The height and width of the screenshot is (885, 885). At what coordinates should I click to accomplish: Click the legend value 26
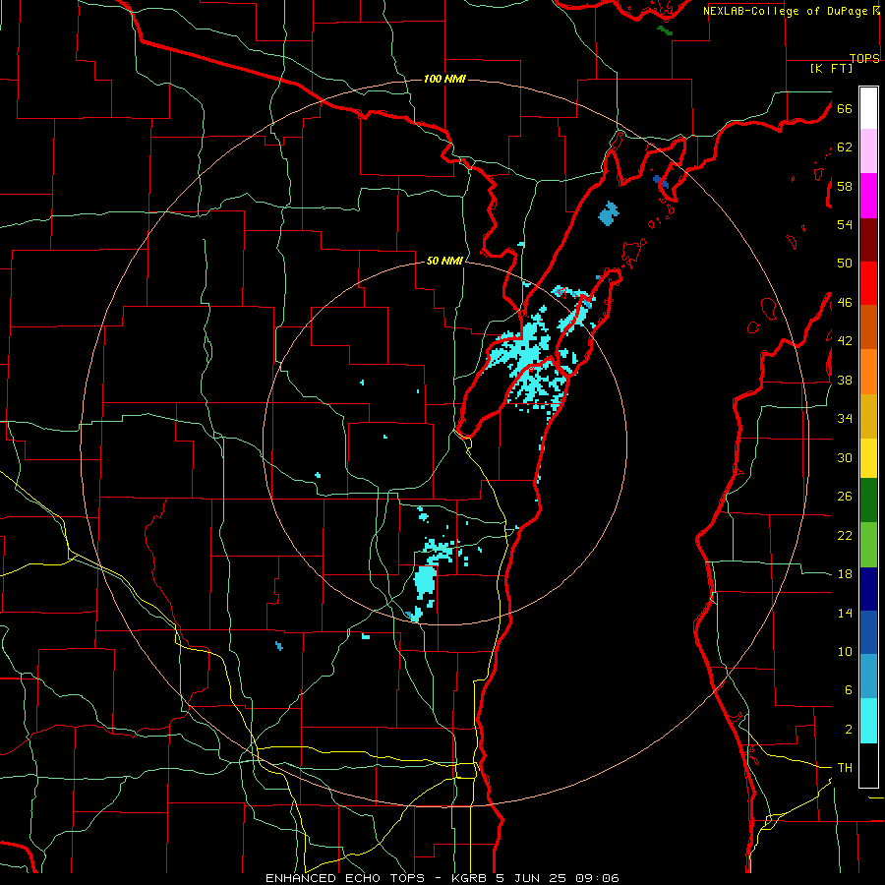tap(845, 497)
